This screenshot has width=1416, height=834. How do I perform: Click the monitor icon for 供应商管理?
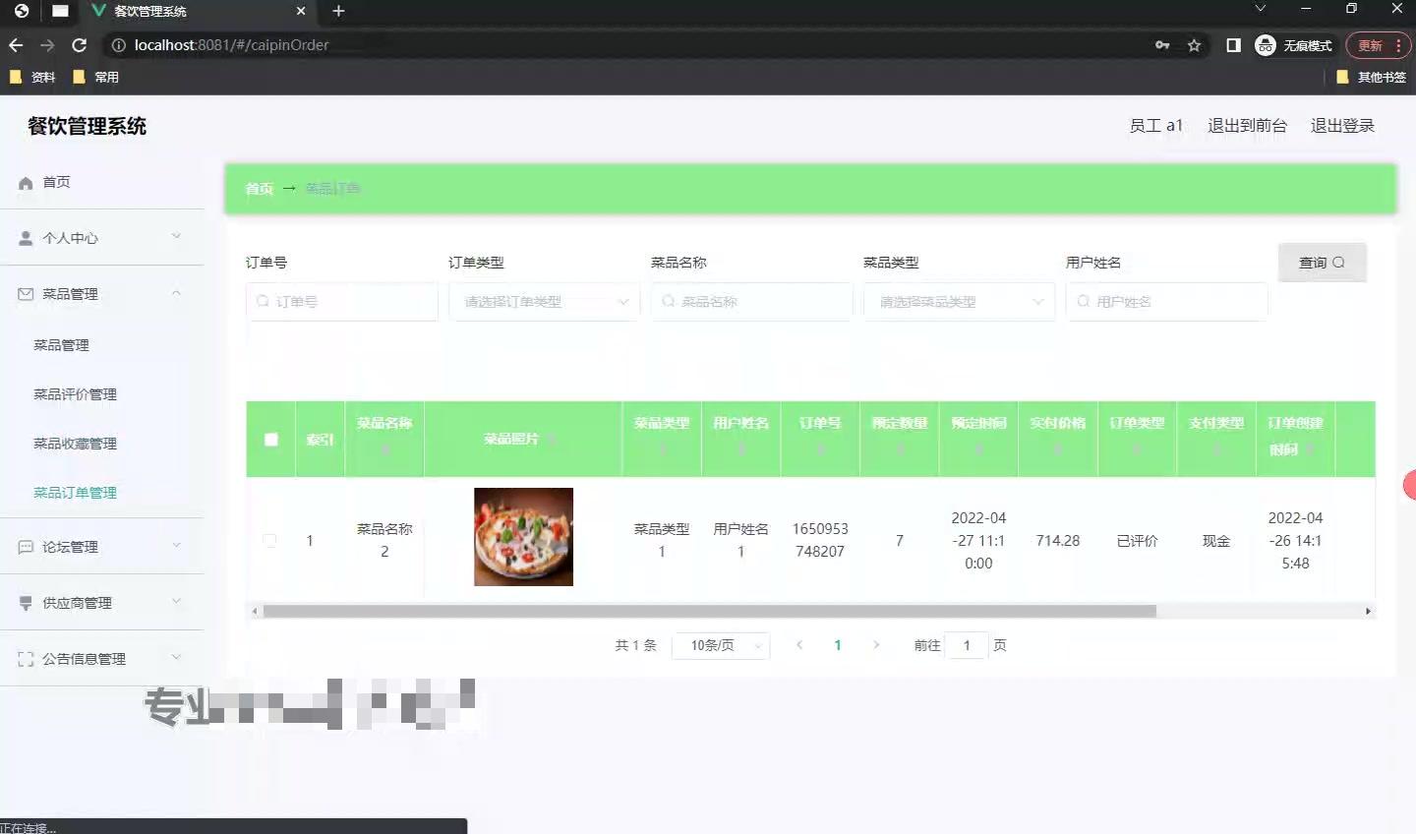tap(24, 602)
